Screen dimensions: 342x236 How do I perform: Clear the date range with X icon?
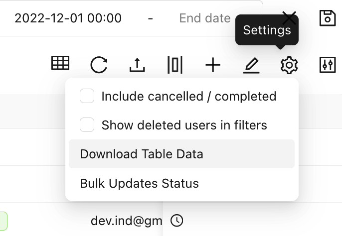click(x=289, y=18)
